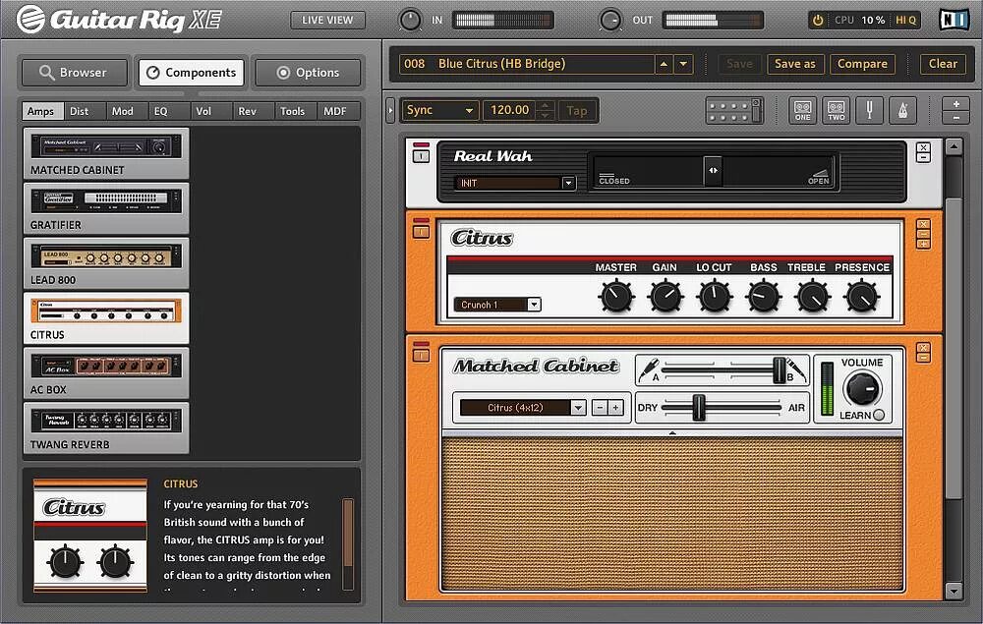Adjust the Citrus MASTER knob

[x=616, y=297]
